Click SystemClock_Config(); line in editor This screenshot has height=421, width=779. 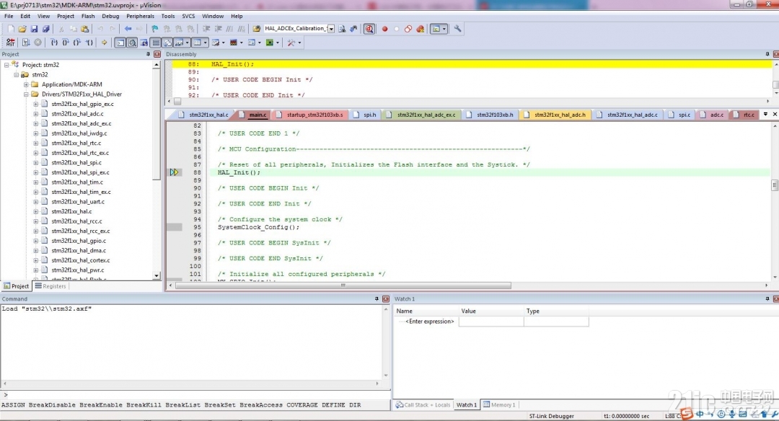(x=258, y=227)
